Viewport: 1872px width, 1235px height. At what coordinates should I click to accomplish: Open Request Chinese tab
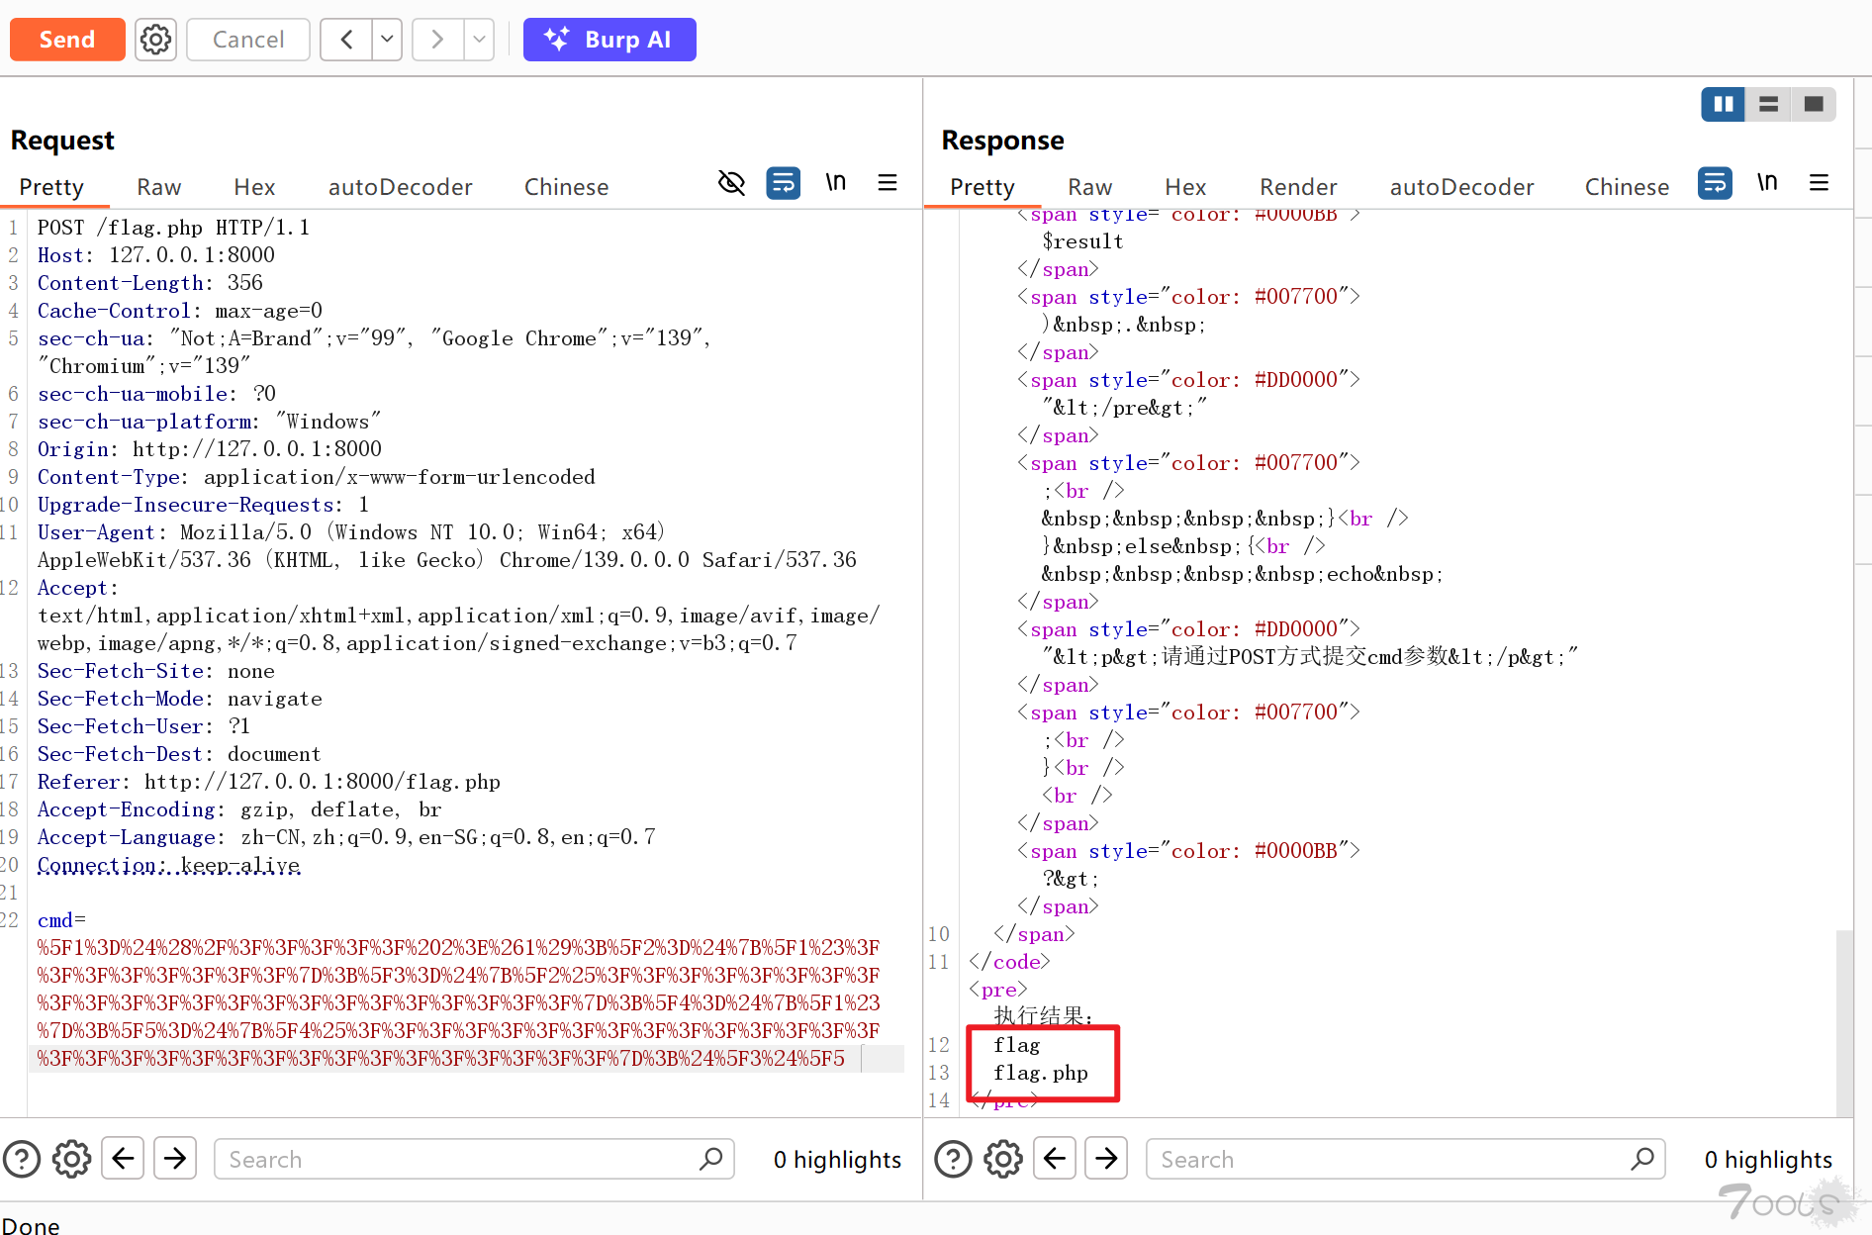pos(567,187)
